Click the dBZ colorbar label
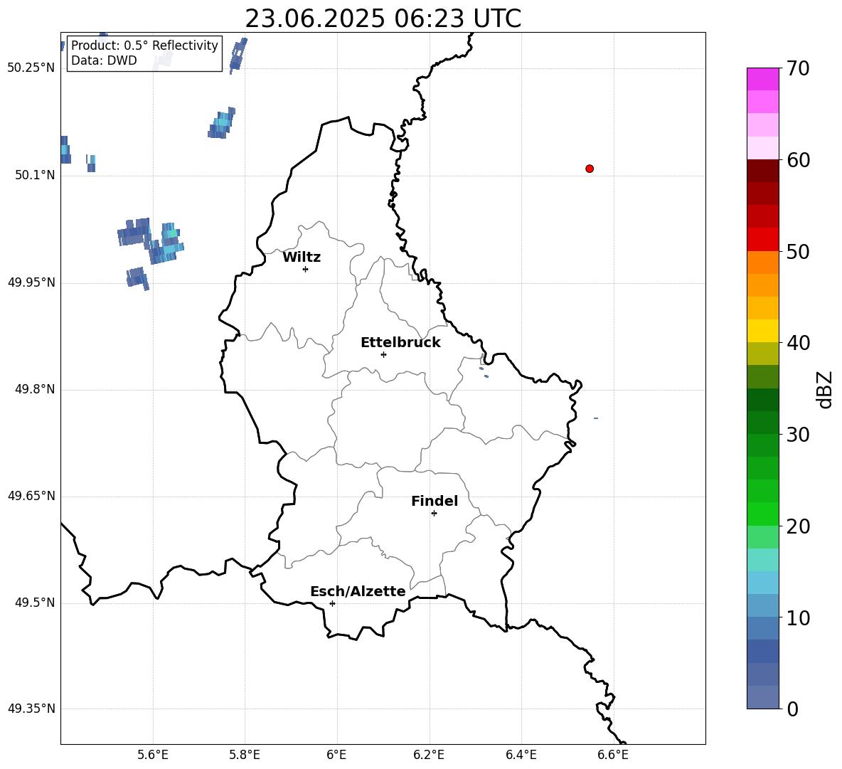Image resolution: width=842 pixels, height=769 pixels. click(x=824, y=389)
